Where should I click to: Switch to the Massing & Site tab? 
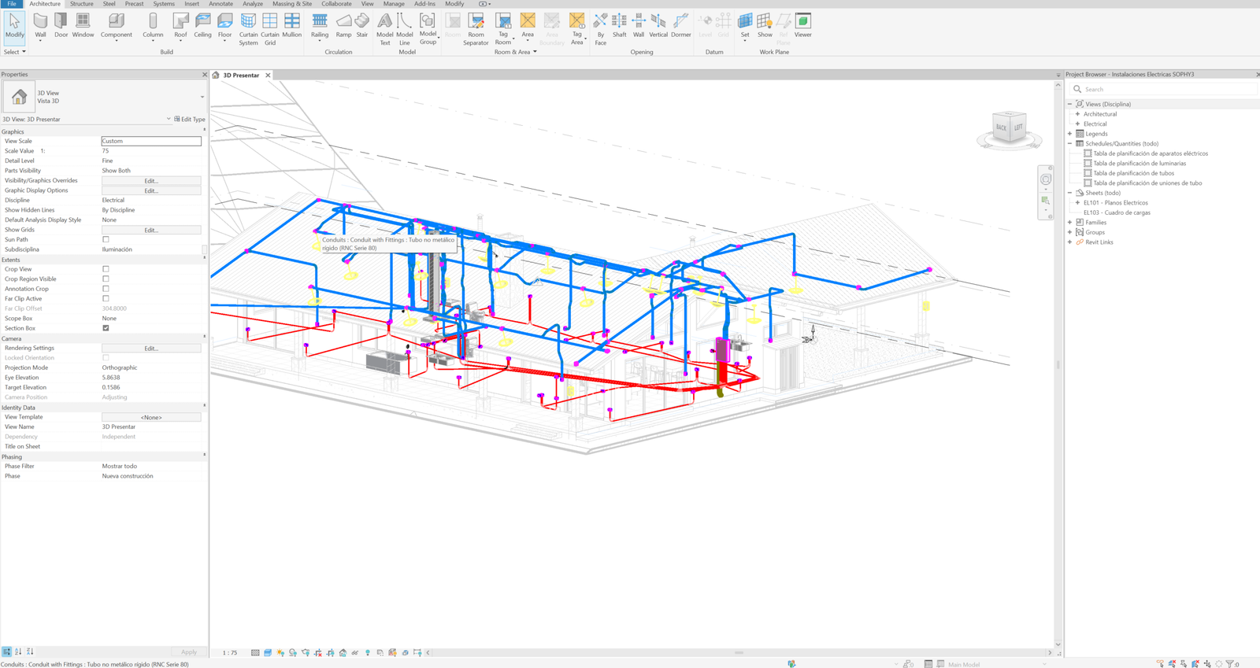(x=292, y=4)
